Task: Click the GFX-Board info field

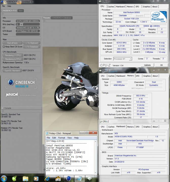Action: tap(28, 31)
